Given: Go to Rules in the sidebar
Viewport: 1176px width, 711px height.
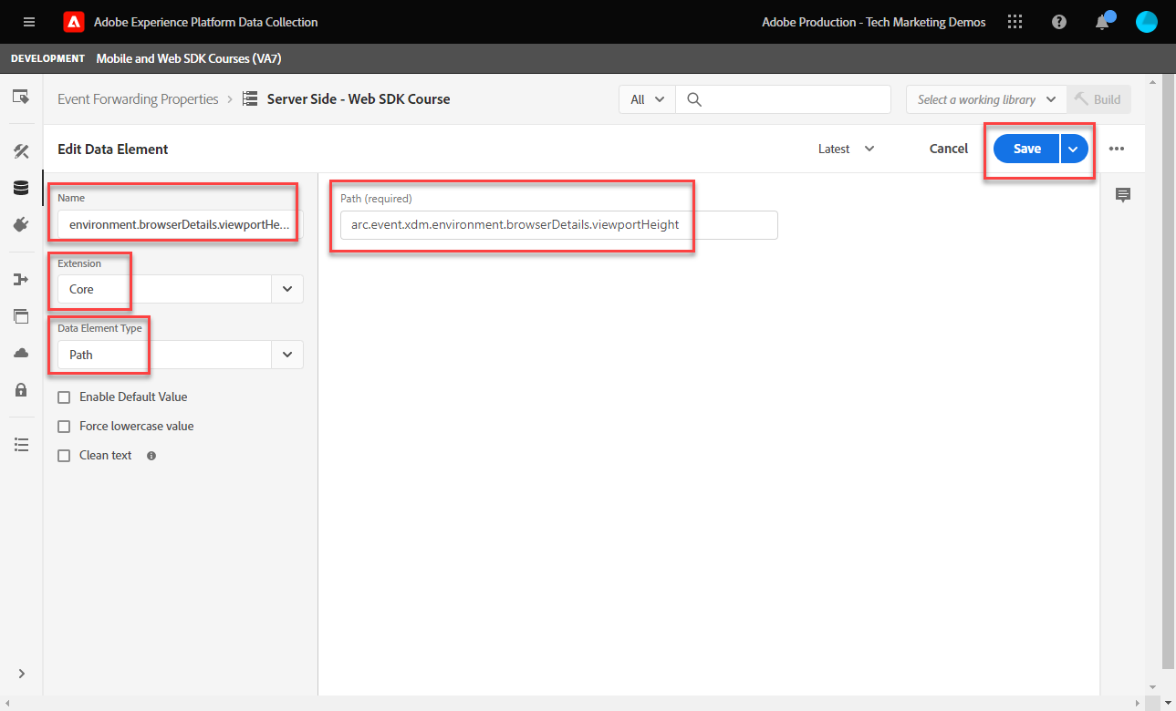Looking at the screenshot, I should click(x=21, y=151).
